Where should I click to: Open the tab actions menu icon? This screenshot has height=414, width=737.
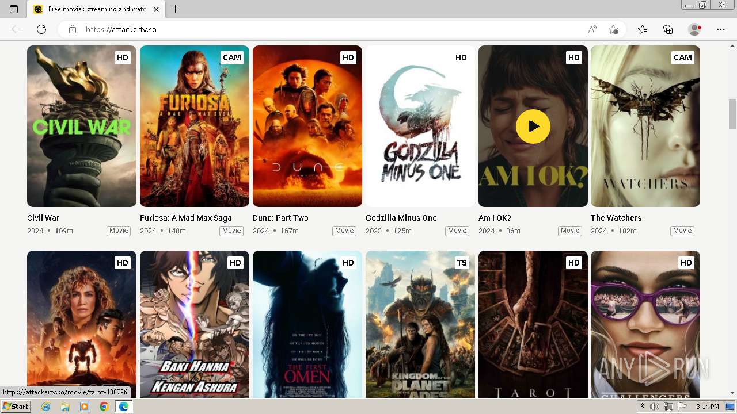point(14,9)
